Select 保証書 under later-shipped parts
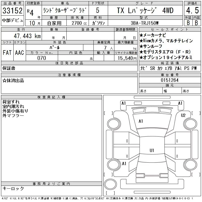202x202 pixels. [x=9, y=68]
